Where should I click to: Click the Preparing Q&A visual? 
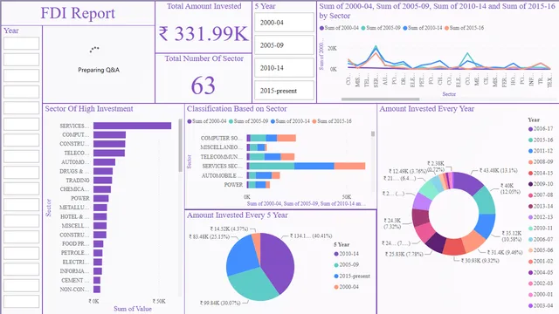click(99, 64)
